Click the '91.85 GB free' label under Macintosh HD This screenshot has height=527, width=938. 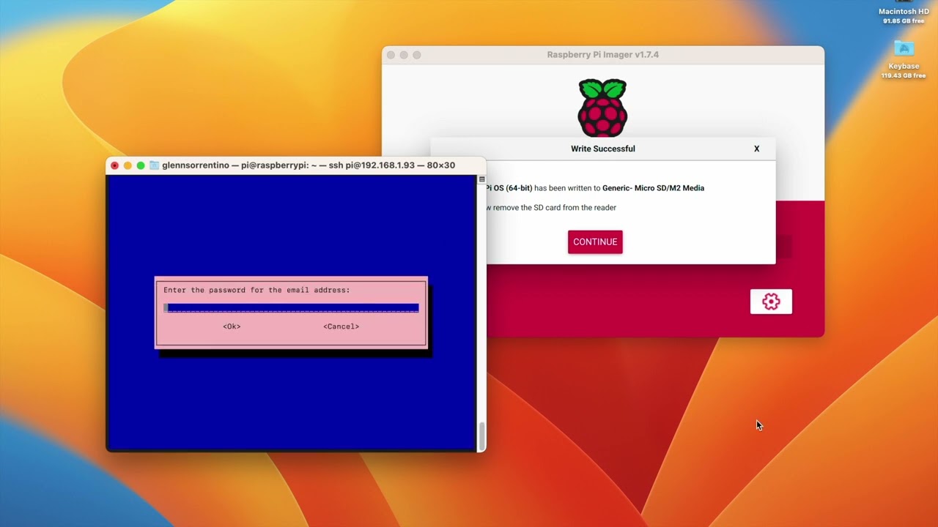904,21
